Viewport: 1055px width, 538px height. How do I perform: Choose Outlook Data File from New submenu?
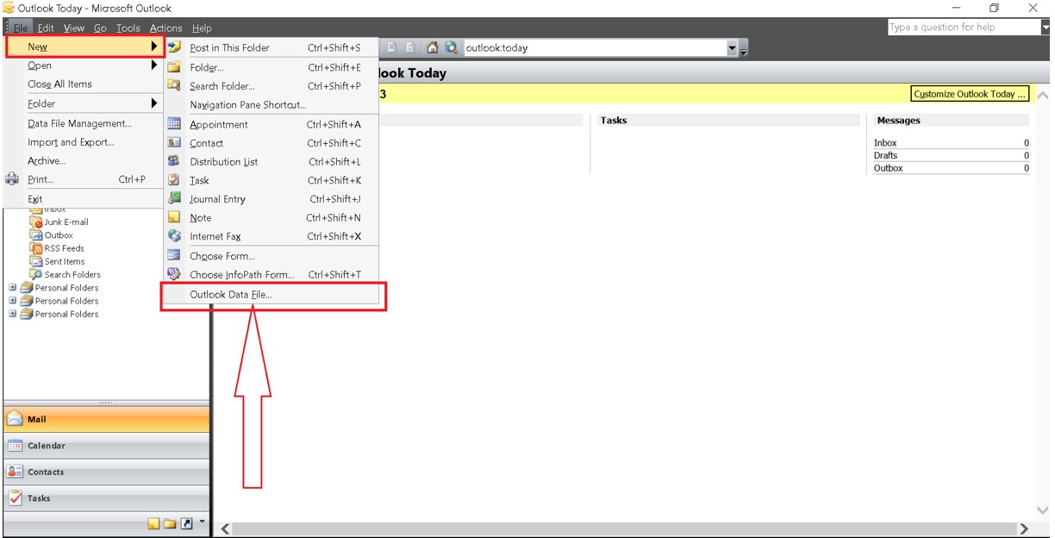pos(230,295)
